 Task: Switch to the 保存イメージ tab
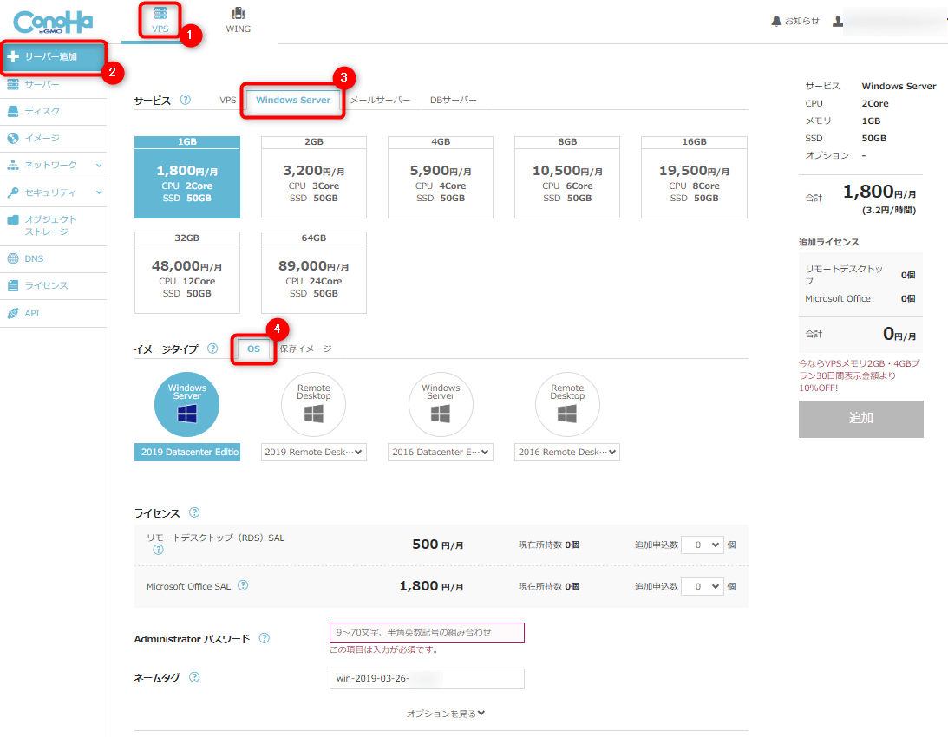point(305,349)
